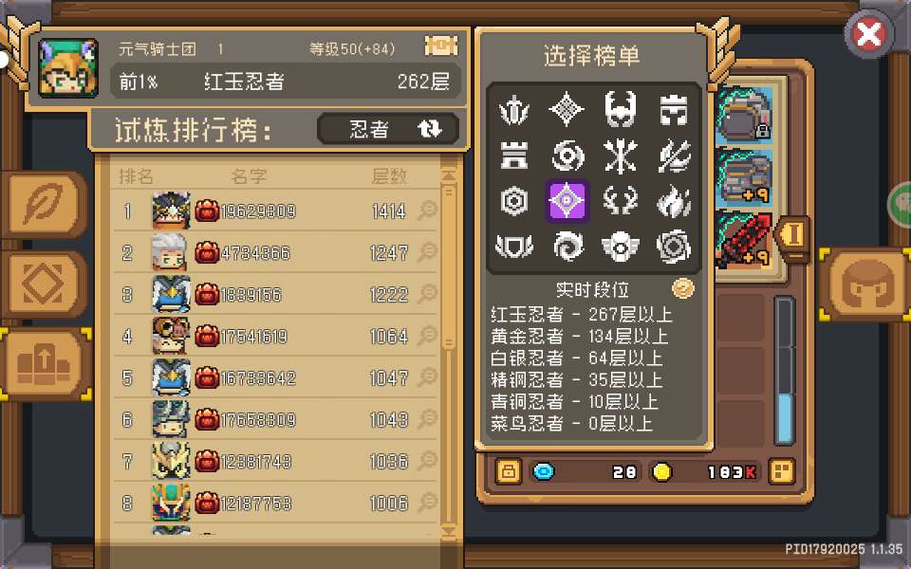
Task: Click the player avatar portrait
Action: pos(68,67)
